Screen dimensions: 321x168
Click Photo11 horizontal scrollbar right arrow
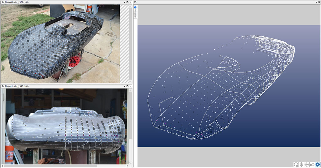[127, 166]
